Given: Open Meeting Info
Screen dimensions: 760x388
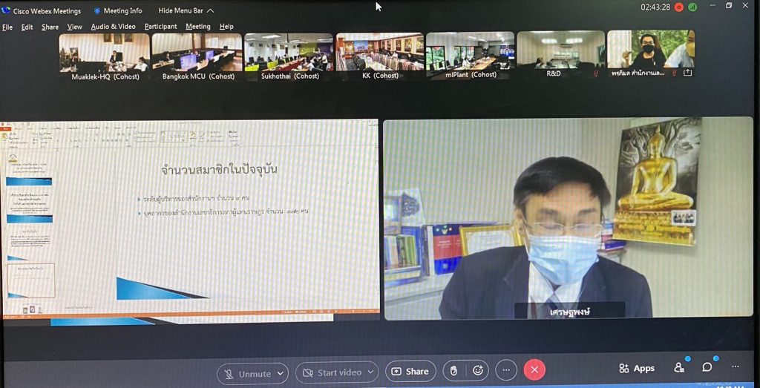Looking at the screenshot, I should [x=118, y=11].
